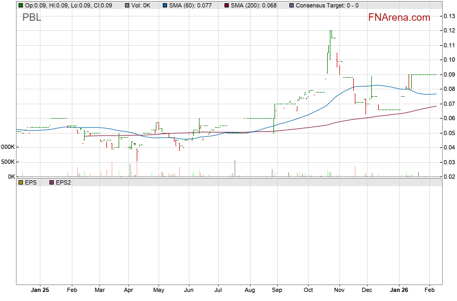
Task: Click the grey Vol legend square
Action: point(126,5)
